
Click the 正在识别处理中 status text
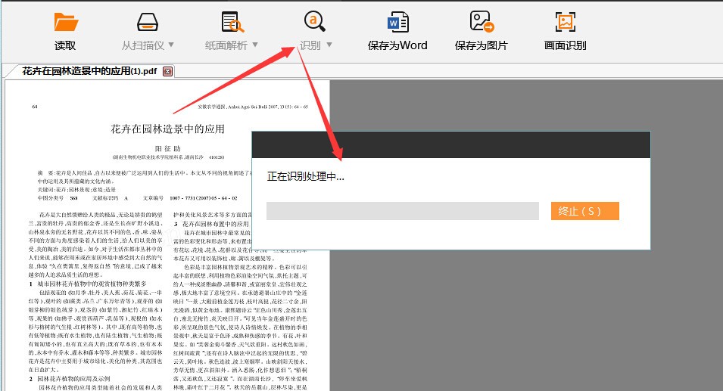coord(306,177)
